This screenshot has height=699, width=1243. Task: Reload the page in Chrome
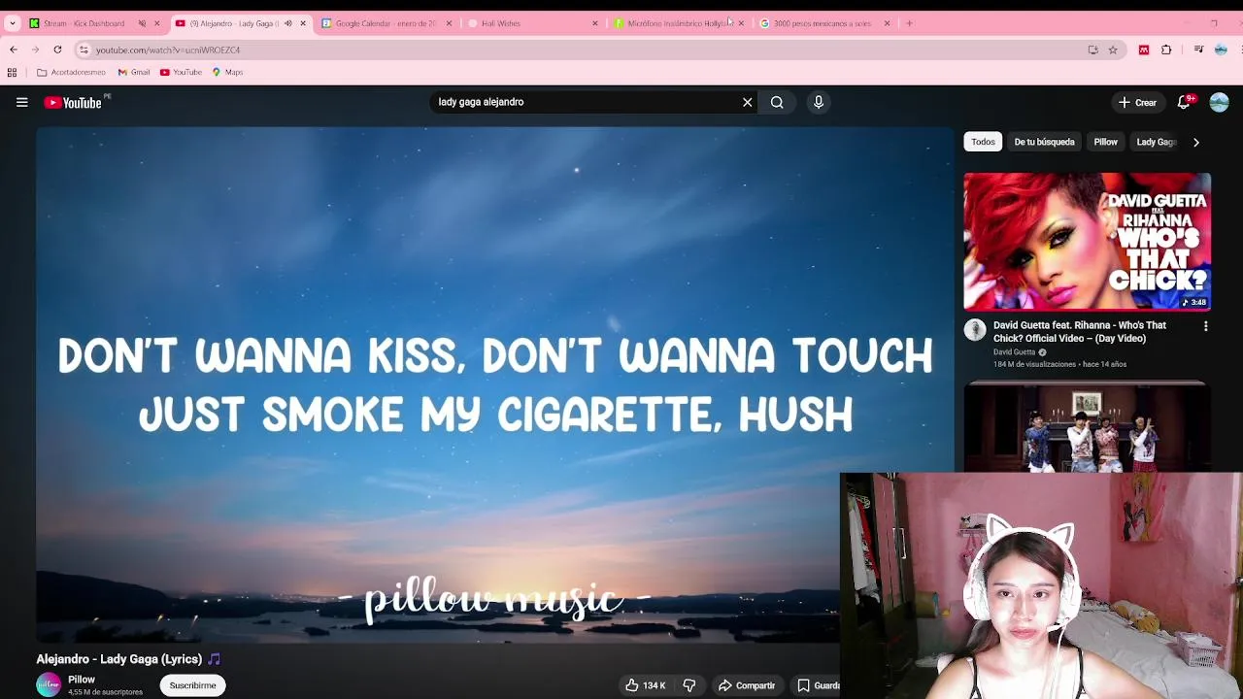pos(57,50)
